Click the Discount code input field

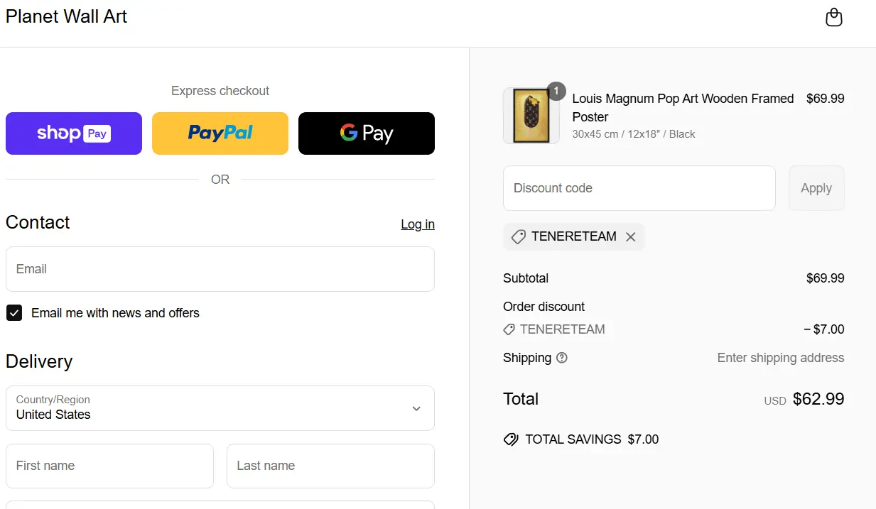[x=639, y=188]
